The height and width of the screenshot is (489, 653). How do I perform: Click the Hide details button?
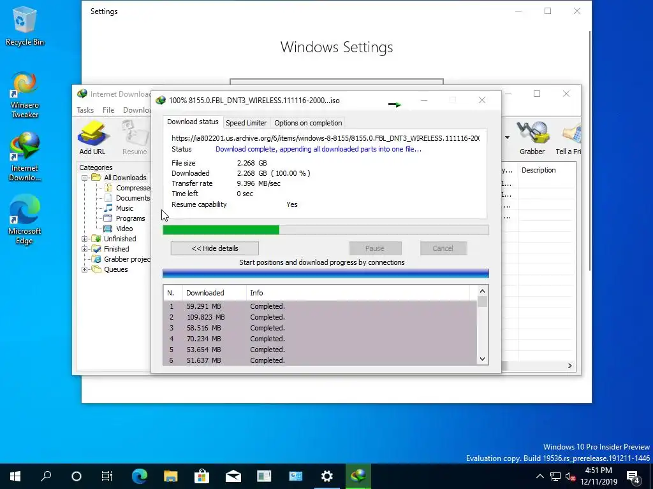pyautogui.click(x=214, y=248)
